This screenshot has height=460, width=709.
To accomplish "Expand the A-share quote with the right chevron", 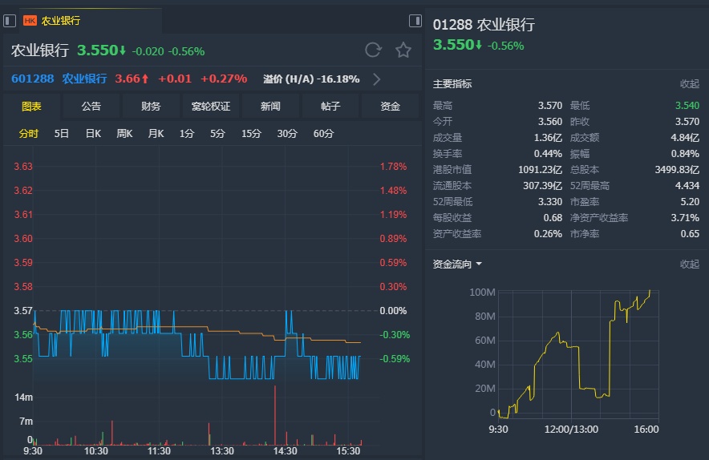I will [377, 79].
